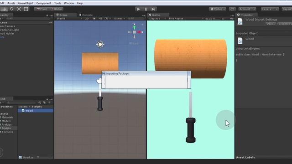
Task: Open the Gizmos dropdown
Action: [120, 19]
